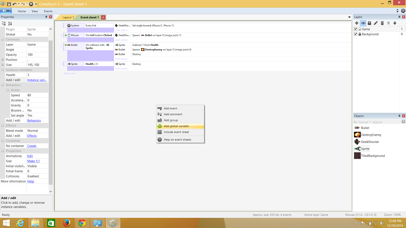Viewport: 406px width, 228px height.
Task: Select Add group in context menu
Action: (180, 120)
